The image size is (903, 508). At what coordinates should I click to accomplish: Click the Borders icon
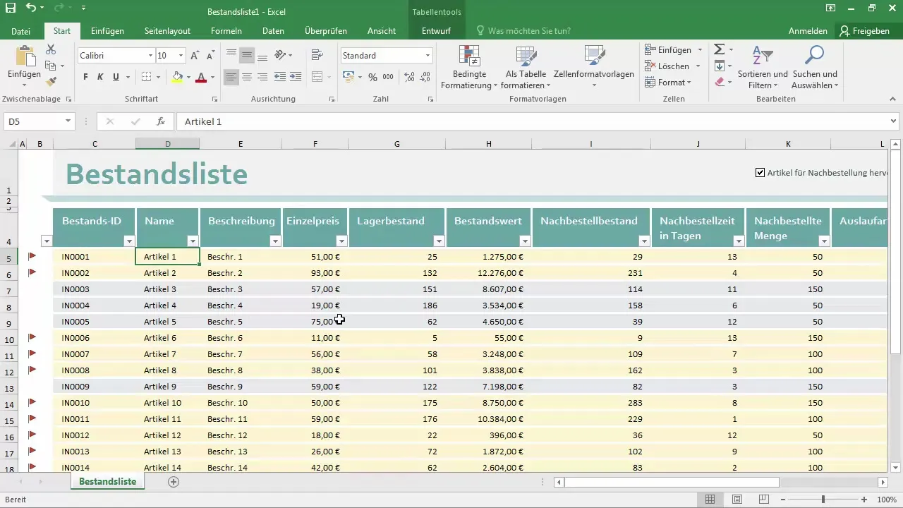146,77
